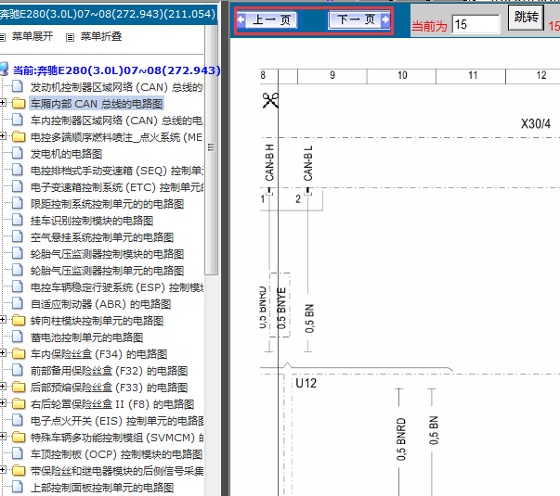Open 前部备用保险丝盒 (F32) 的电路图
This screenshot has width=560, height=496.
(109, 371)
